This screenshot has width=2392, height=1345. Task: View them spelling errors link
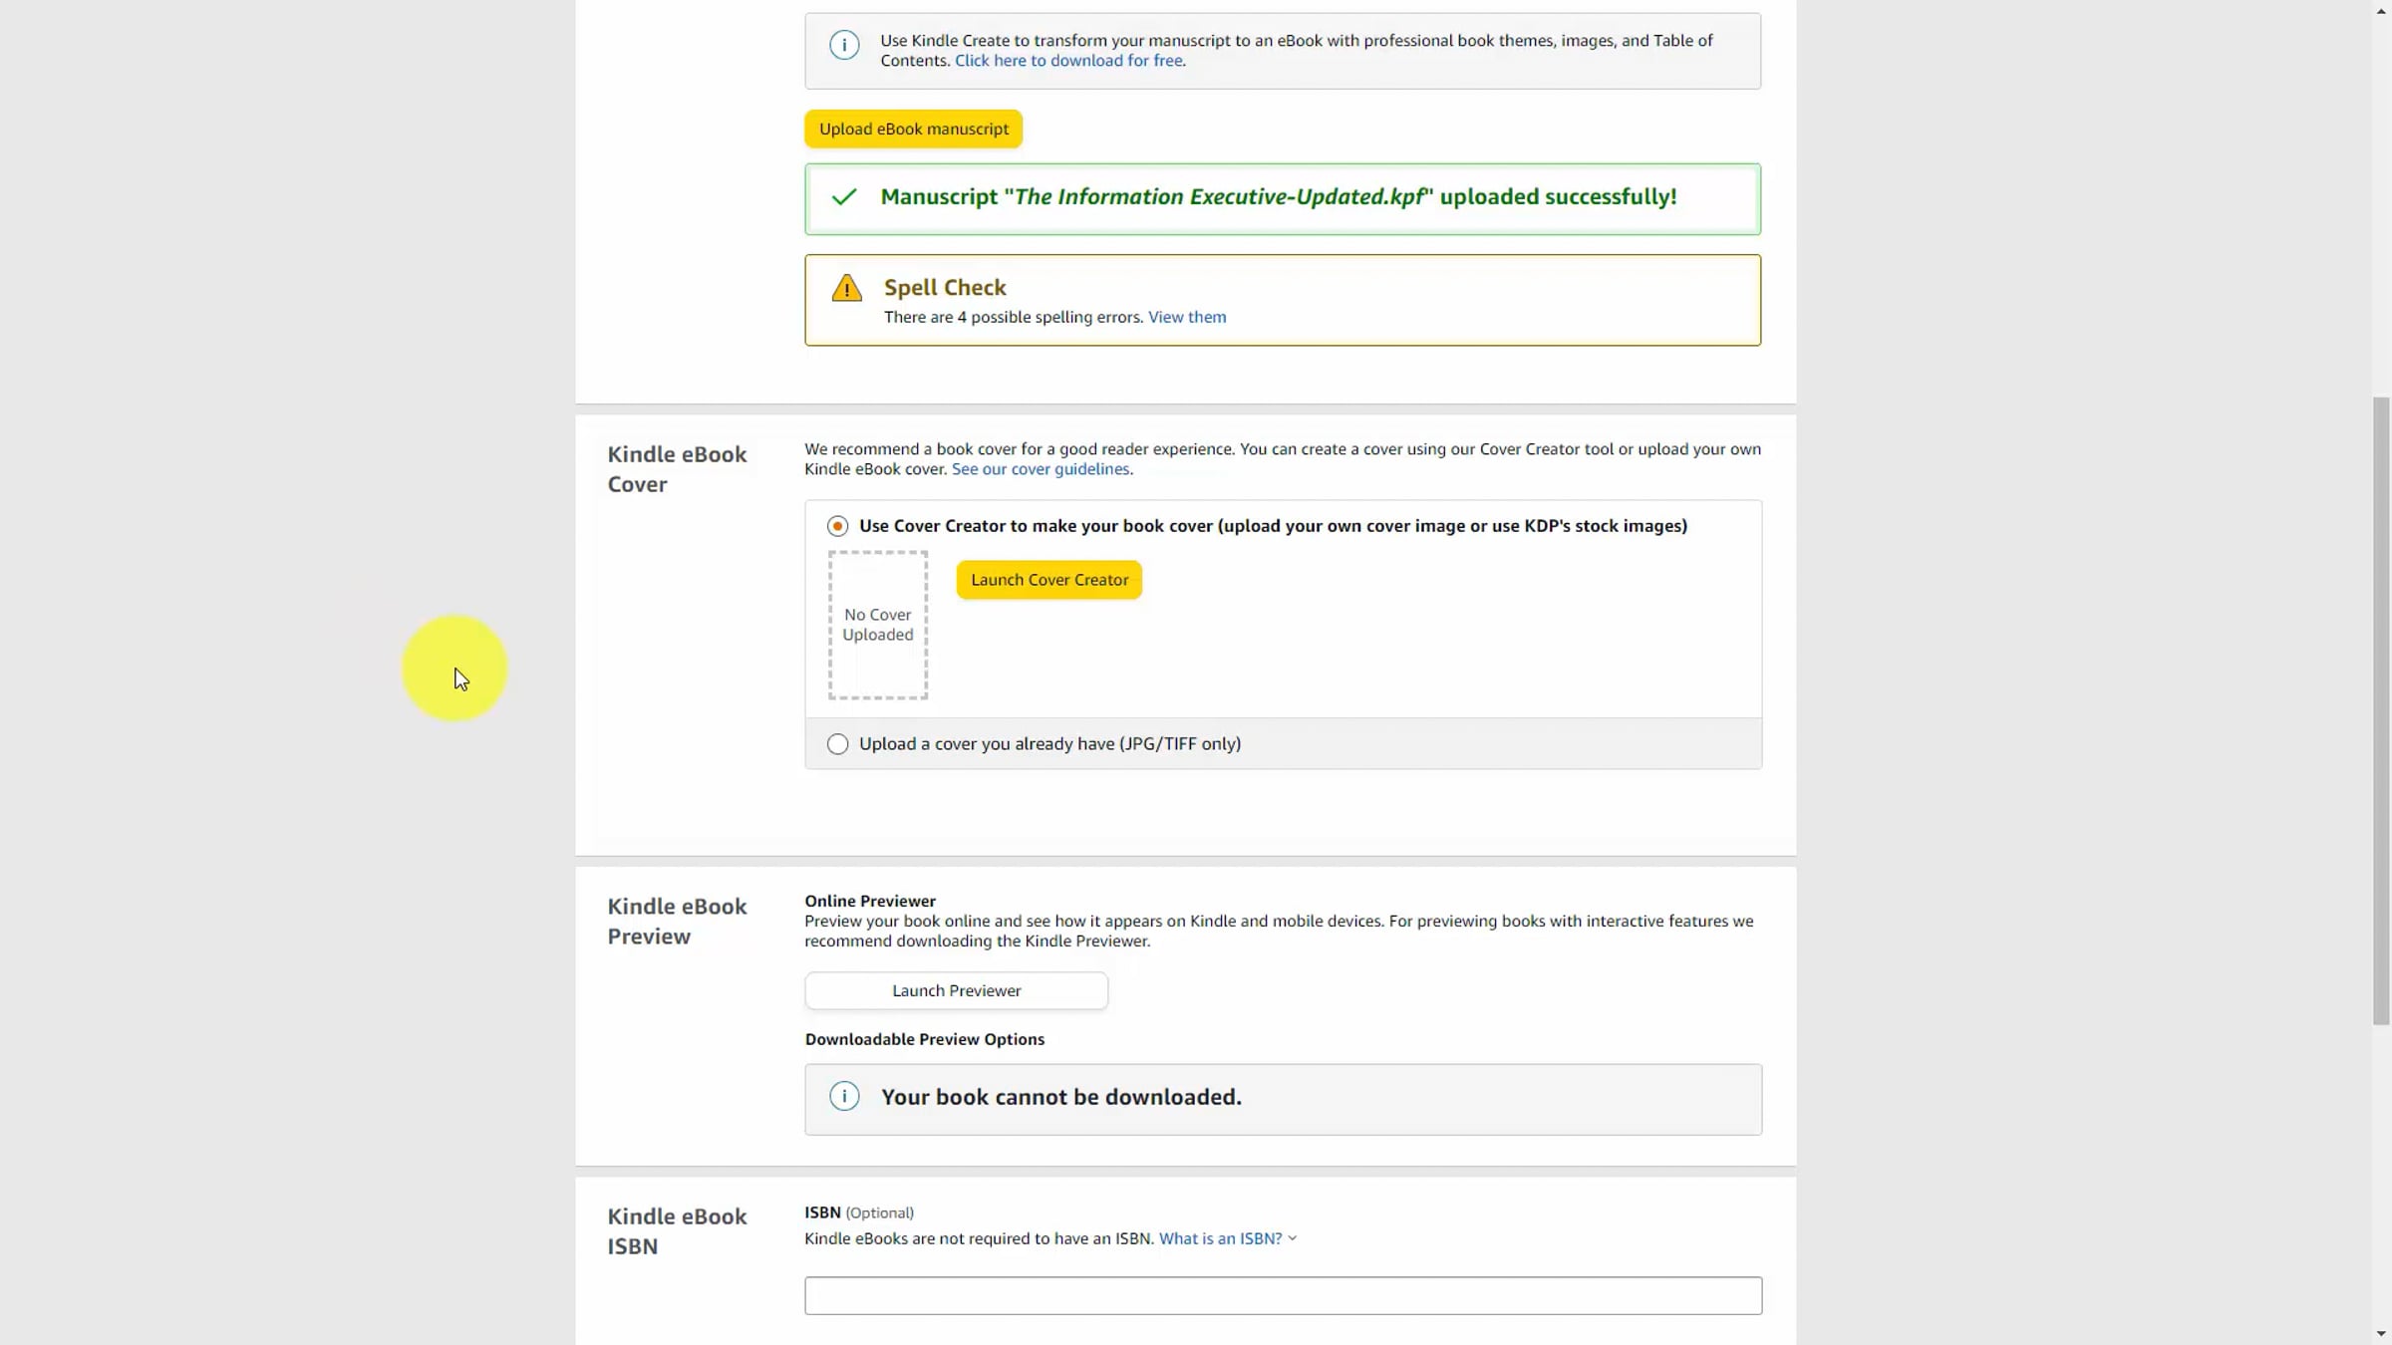click(1186, 317)
